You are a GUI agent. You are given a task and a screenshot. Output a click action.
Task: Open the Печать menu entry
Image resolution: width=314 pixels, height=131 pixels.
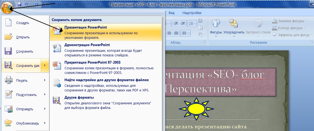[25, 80]
